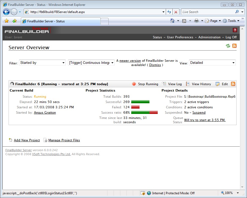The width and height of the screenshot is (247, 198).
Task: Open the Administration page
Action: click(209, 37)
